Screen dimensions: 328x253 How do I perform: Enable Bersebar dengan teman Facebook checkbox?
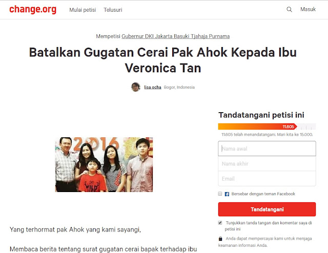(220, 194)
